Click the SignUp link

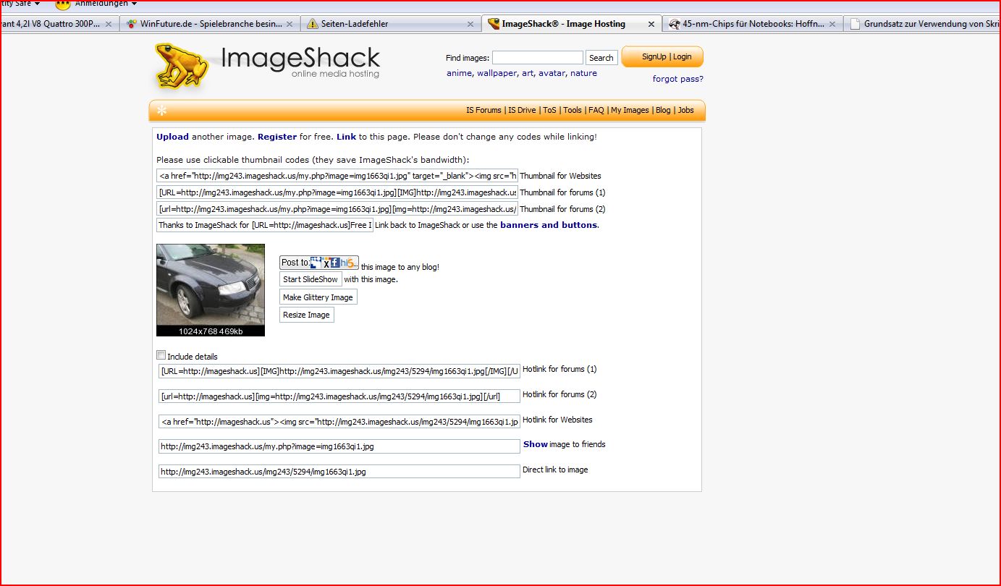(x=654, y=56)
